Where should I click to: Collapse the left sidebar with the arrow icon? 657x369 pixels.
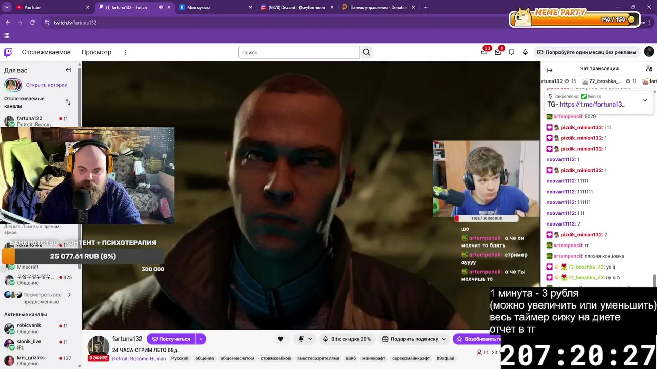tap(68, 70)
